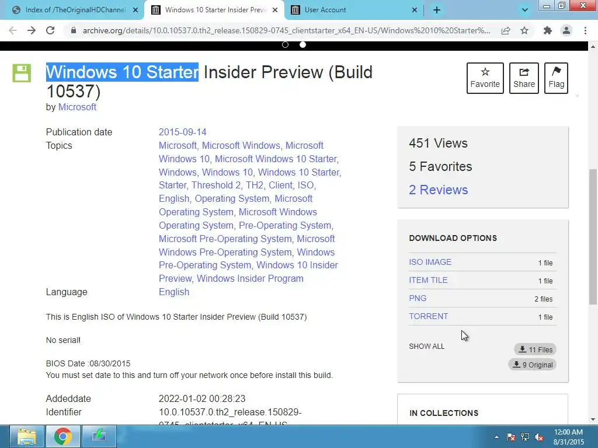Click the address bar URL
The width and height of the screenshot is (598, 448).
pyautogui.click(x=286, y=30)
